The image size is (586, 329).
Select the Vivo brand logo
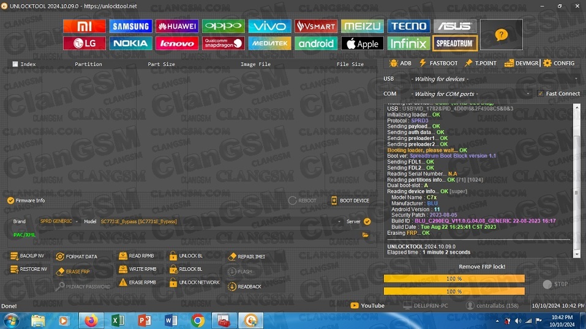[x=270, y=26]
